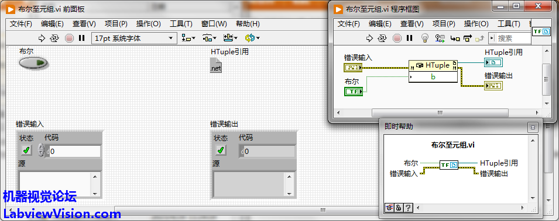Click Retain Wire Values icon
Viewport: 559px width, 221px height.
(x=440, y=38)
